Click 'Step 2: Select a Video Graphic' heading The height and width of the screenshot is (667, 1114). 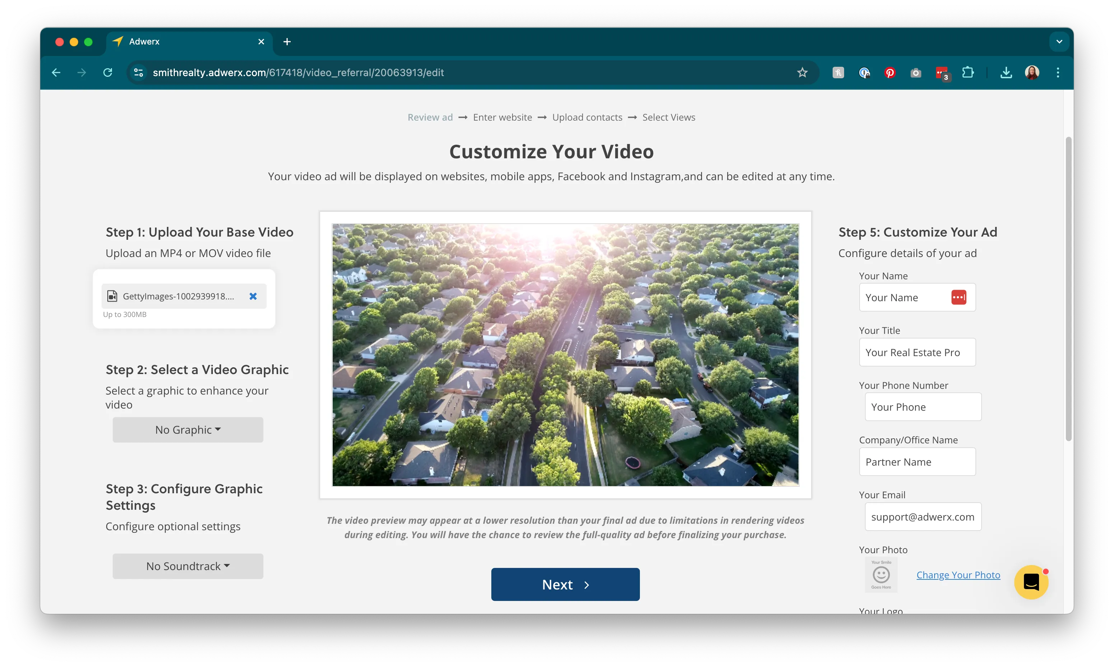click(x=197, y=369)
